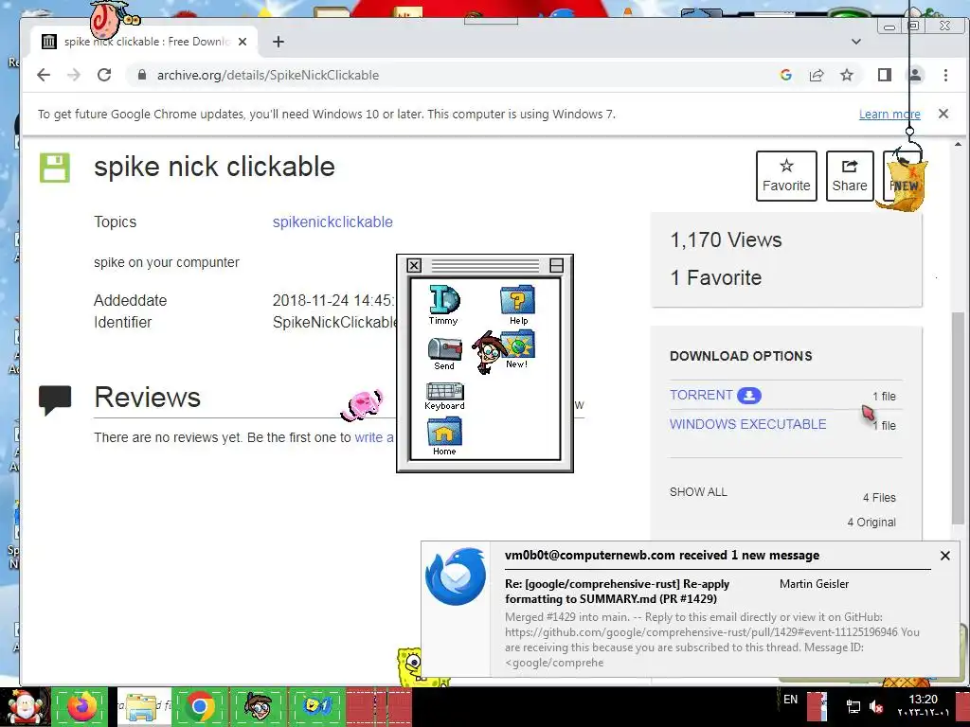Go back in Chrome
Viewport: 970px width, 727px height.
[44, 75]
